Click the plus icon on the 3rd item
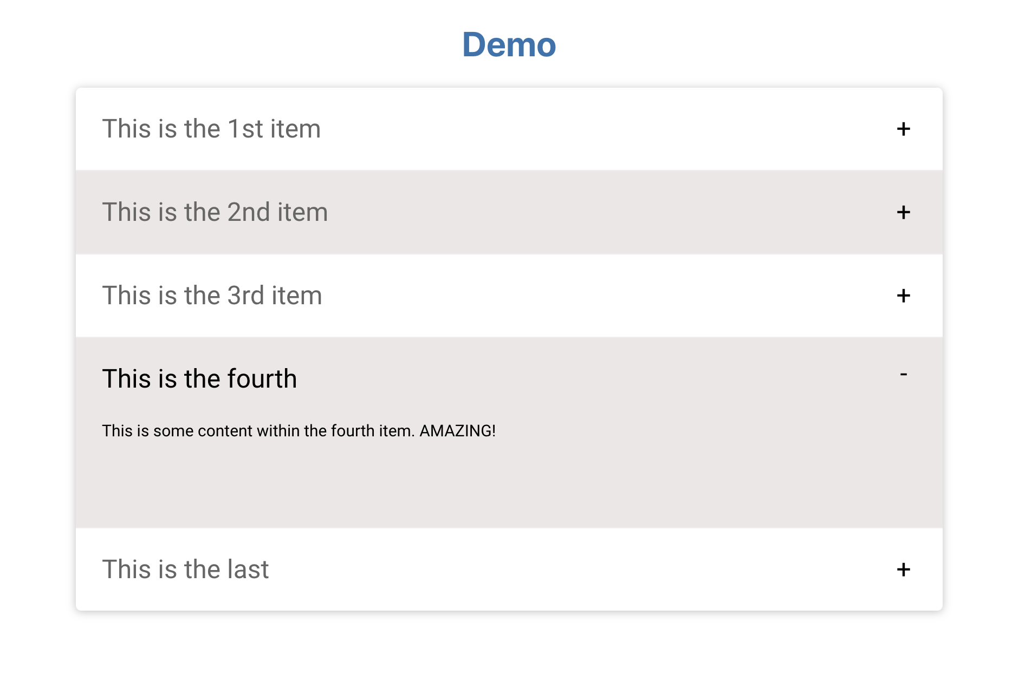The height and width of the screenshot is (694, 1012). 903,296
